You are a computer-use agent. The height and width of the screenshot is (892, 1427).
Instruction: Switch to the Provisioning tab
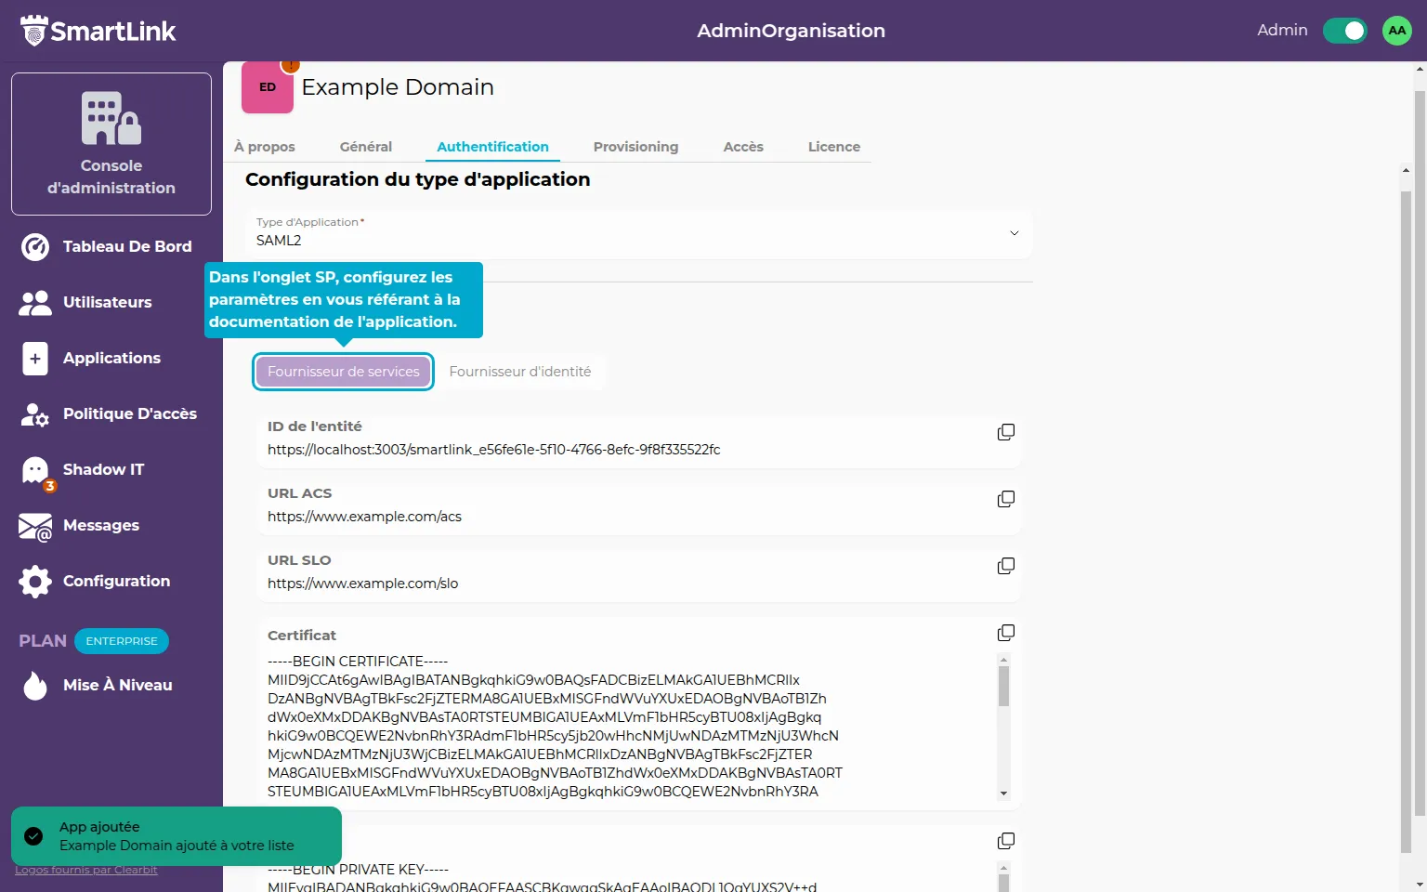(635, 147)
